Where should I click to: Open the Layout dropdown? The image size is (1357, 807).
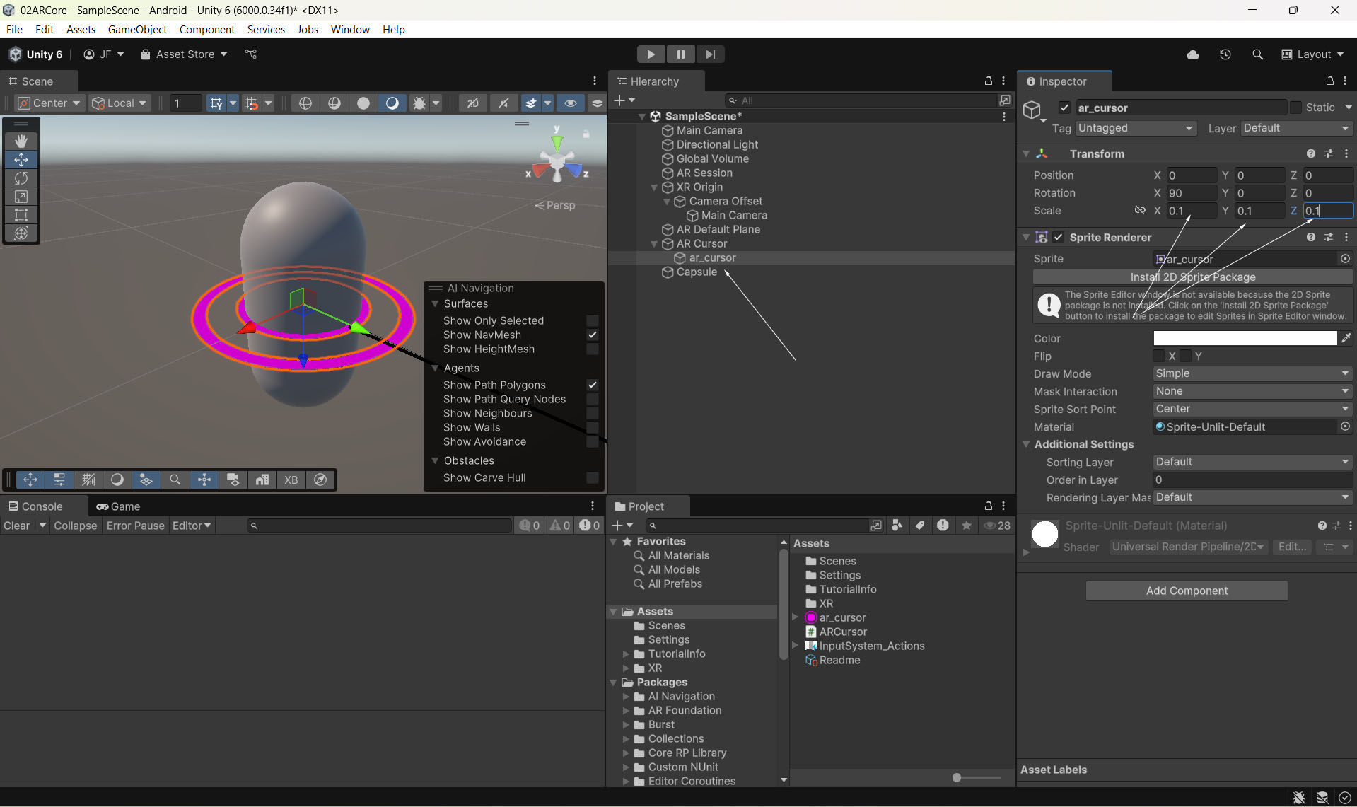(1312, 54)
